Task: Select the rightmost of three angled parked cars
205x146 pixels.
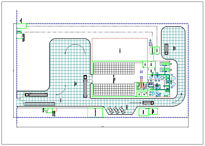Action: (x=122, y=110)
